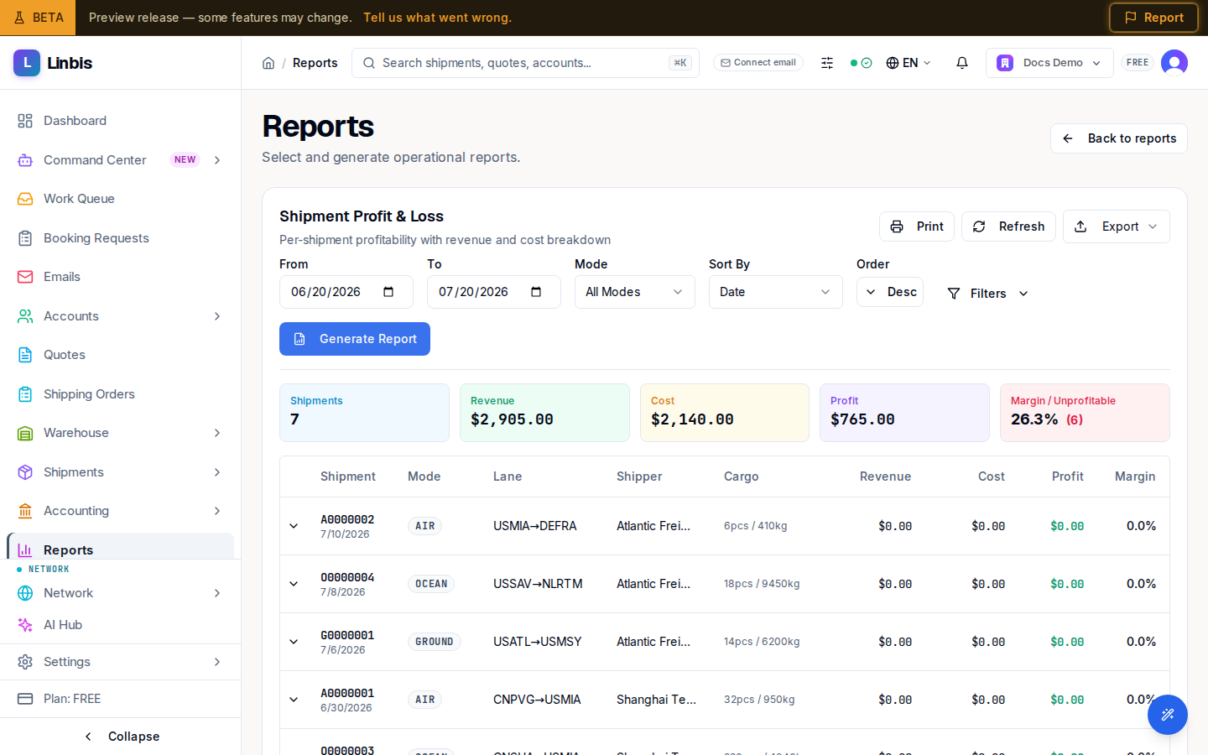Click the home breadcrumb icon

[268, 63]
